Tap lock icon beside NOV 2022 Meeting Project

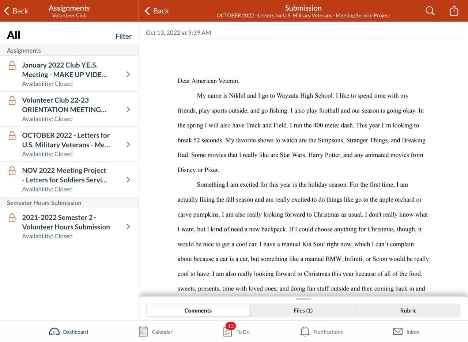pos(12,171)
